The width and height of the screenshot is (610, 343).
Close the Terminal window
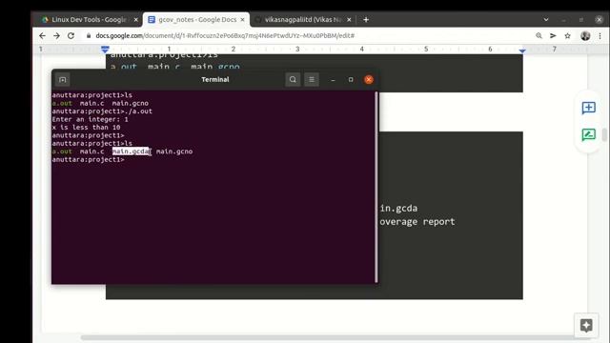369,79
